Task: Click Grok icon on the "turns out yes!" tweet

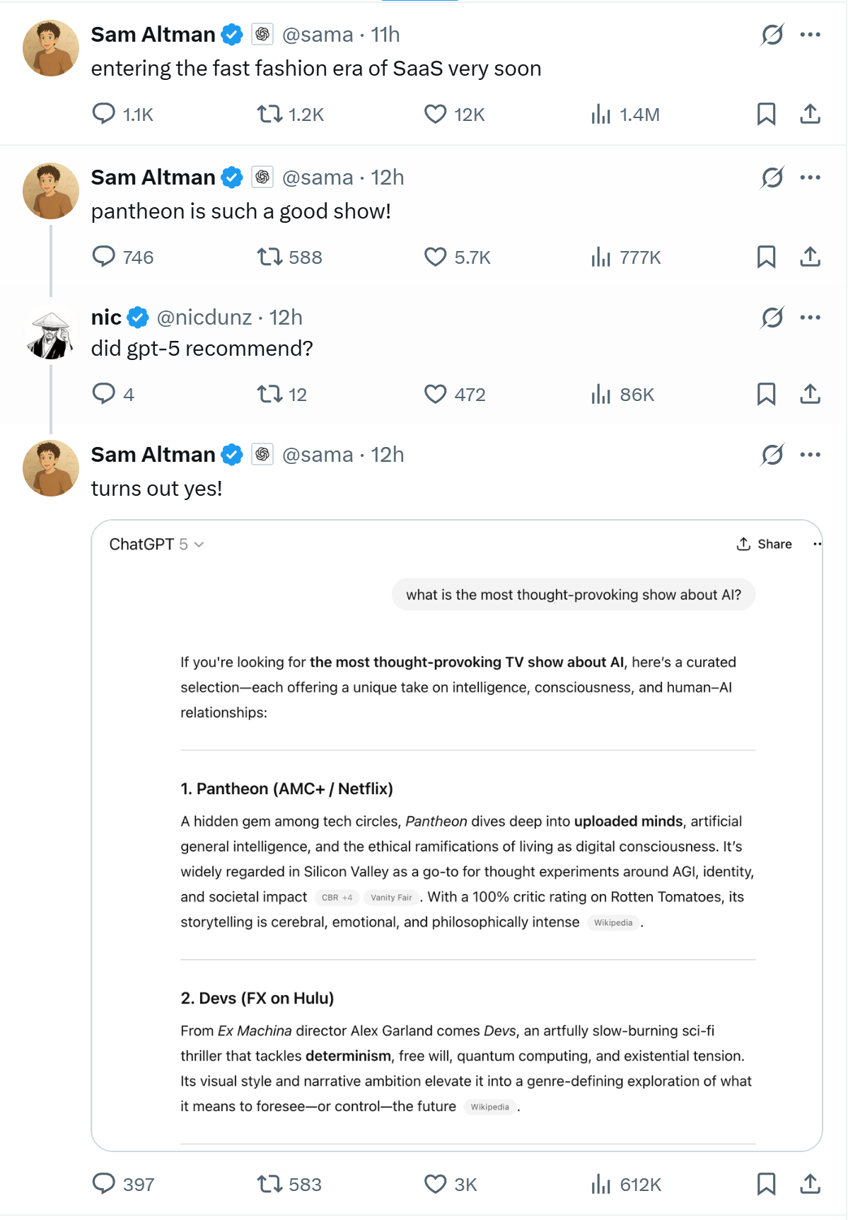Action: click(x=772, y=455)
